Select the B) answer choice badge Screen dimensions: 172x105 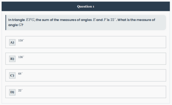(x=12, y=59)
